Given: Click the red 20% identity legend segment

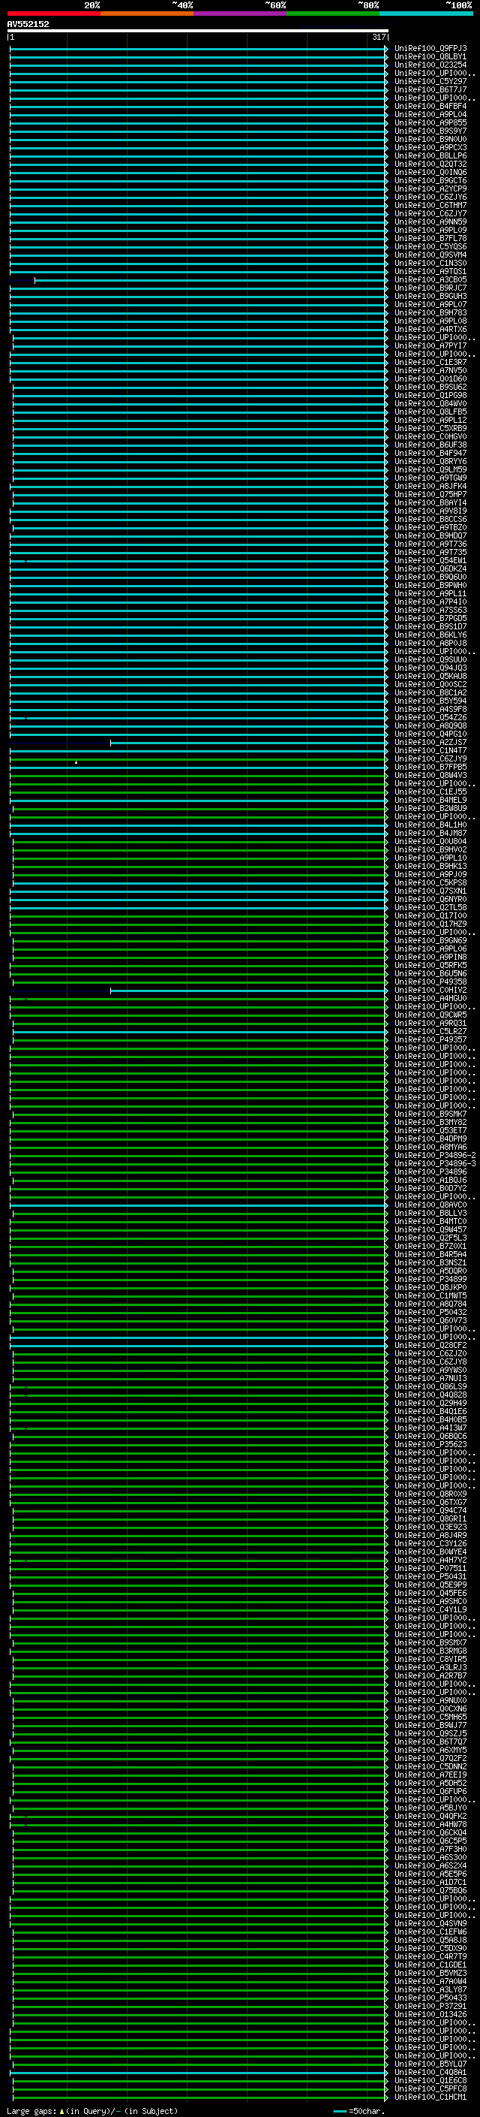Looking at the screenshot, I should click(x=54, y=14).
